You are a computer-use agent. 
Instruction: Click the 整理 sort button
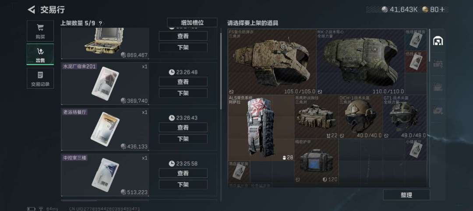coord(406,195)
